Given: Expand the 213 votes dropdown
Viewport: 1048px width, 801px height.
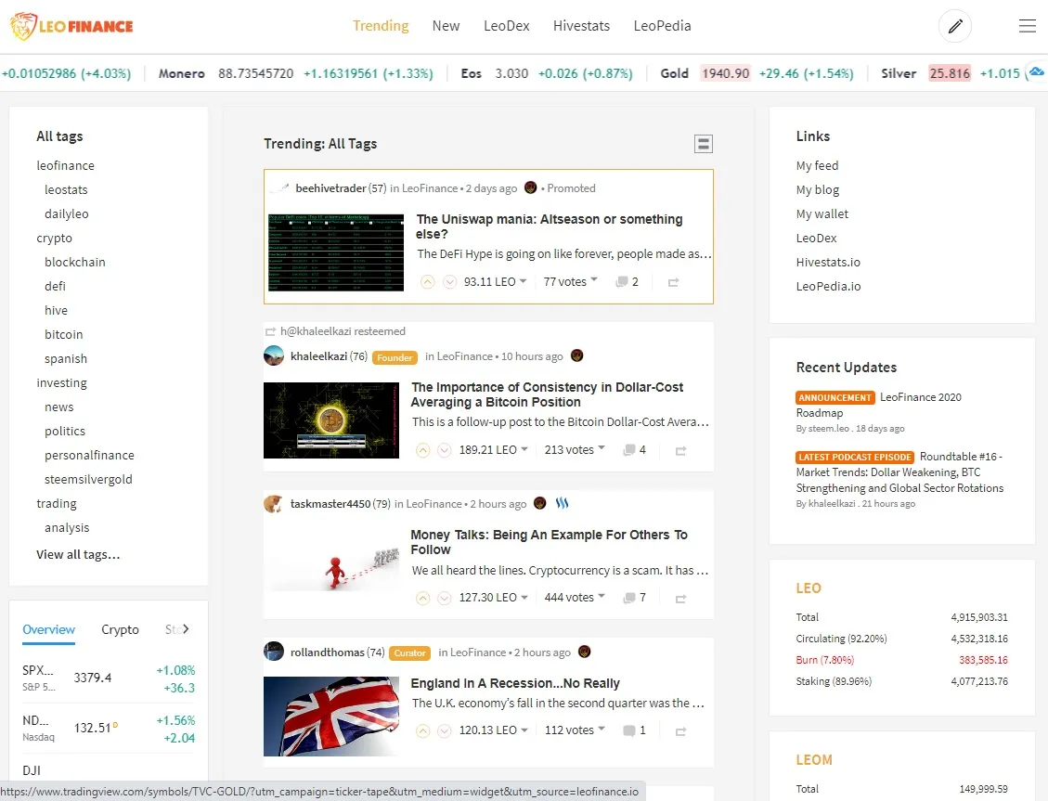Looking at the screenshot, I should 575,450.
